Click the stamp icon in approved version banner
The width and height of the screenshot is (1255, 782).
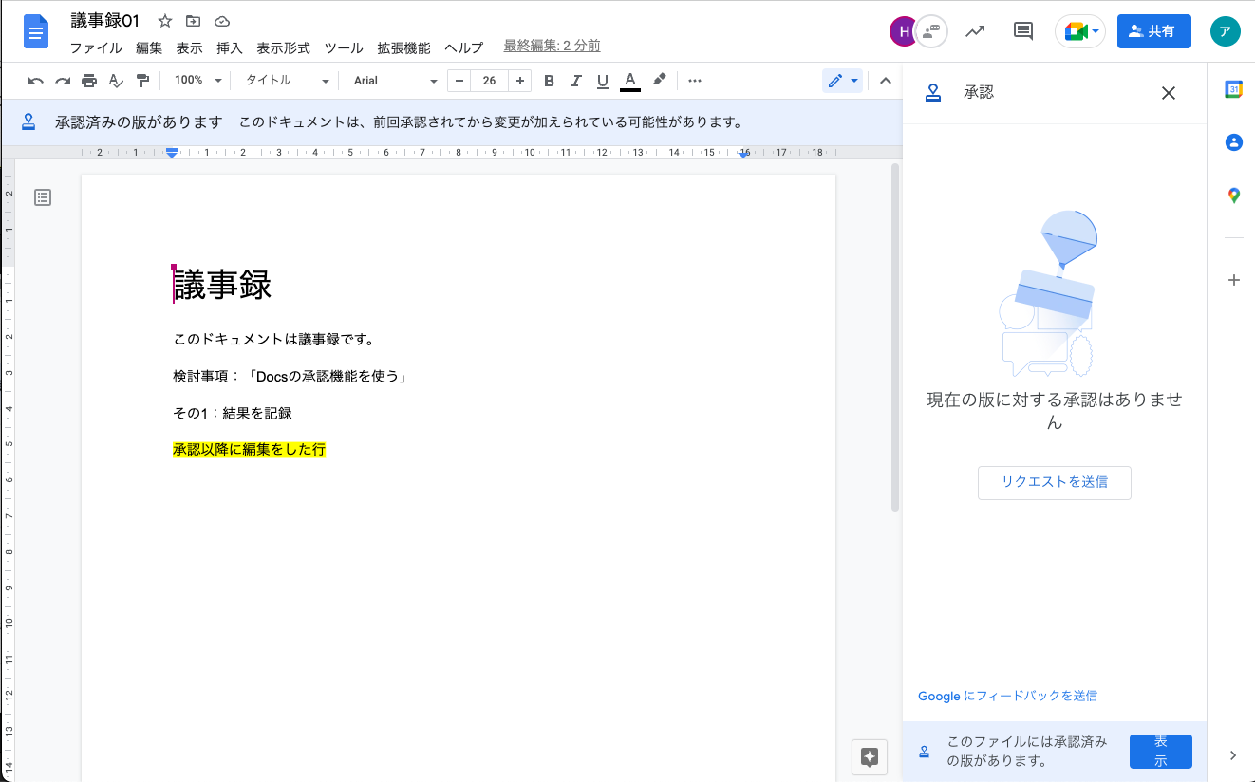point(28,122)
